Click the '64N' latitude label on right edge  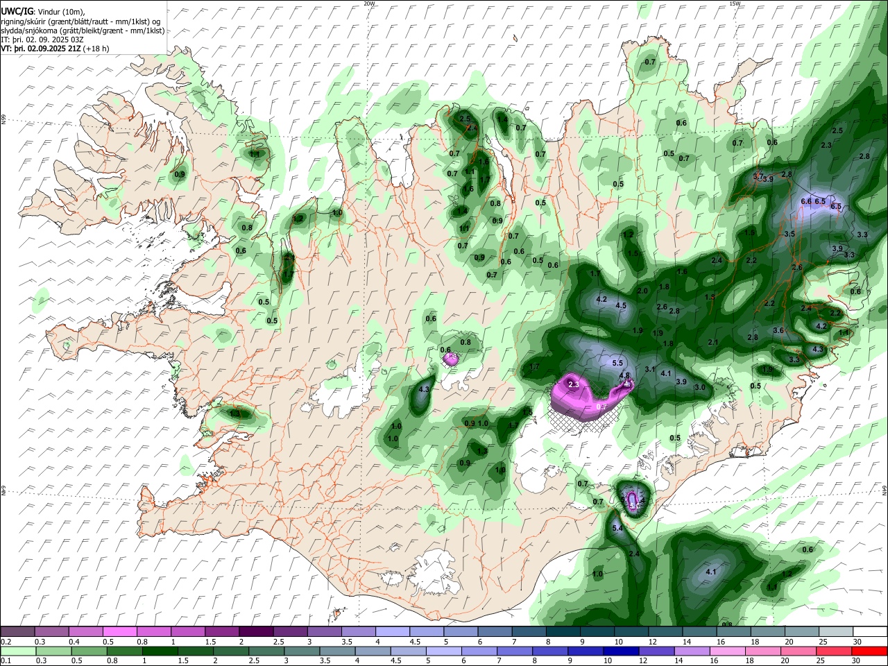pos(885,490)
